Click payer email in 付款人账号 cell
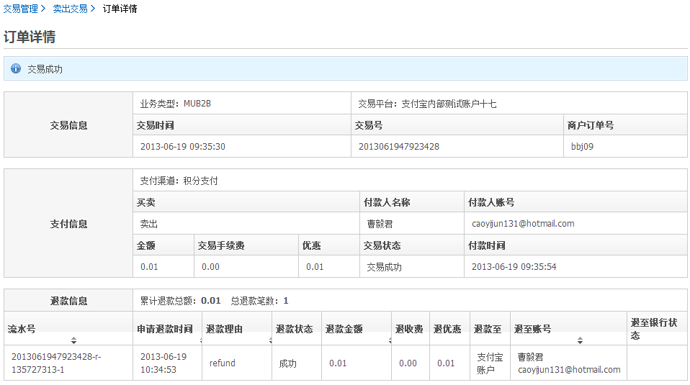 click(523, 223)
